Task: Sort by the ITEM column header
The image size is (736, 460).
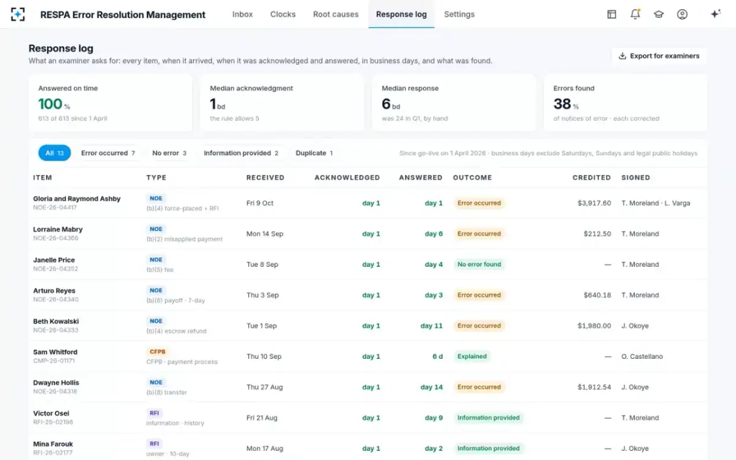Action: (x=42, y=177)
